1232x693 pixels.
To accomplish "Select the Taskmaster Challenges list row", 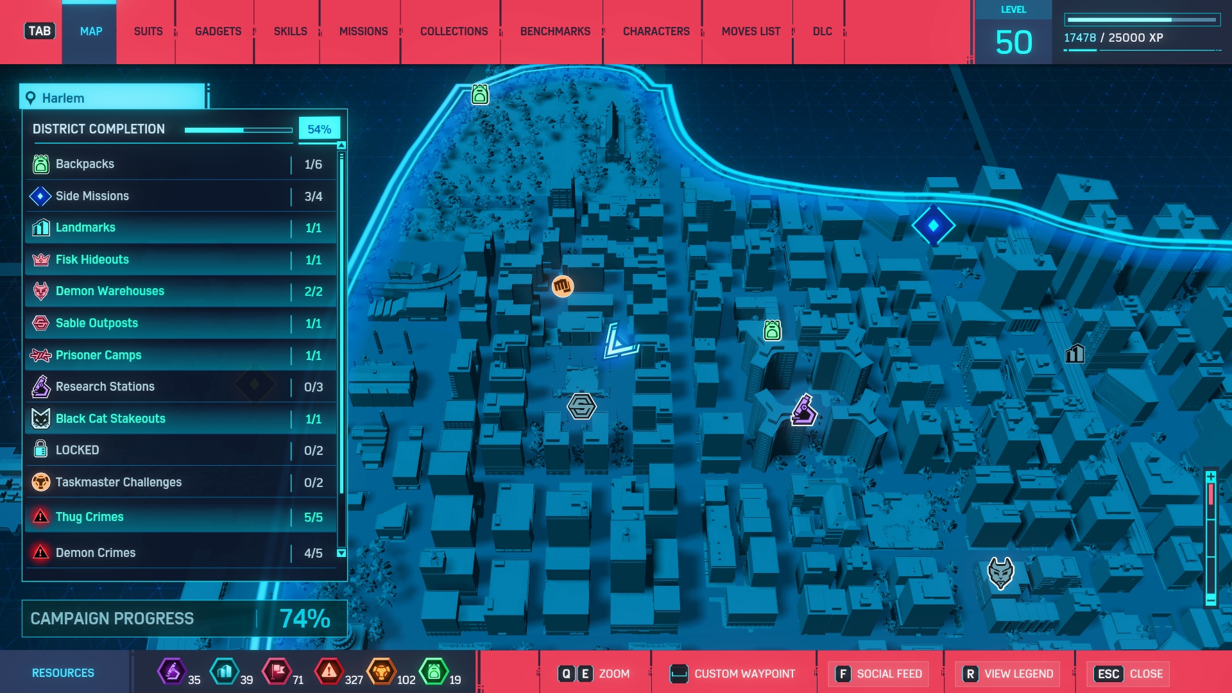I will coord(181,483).
